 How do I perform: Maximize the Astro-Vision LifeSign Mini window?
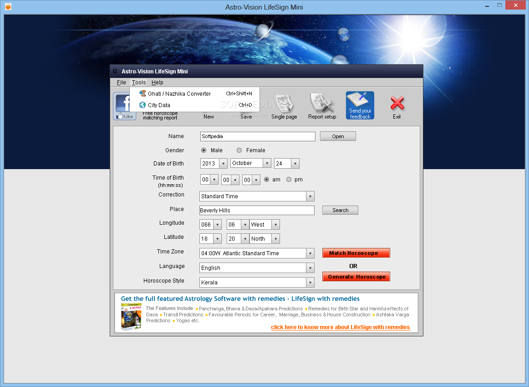pyautogui.click(x=499, y=5)
